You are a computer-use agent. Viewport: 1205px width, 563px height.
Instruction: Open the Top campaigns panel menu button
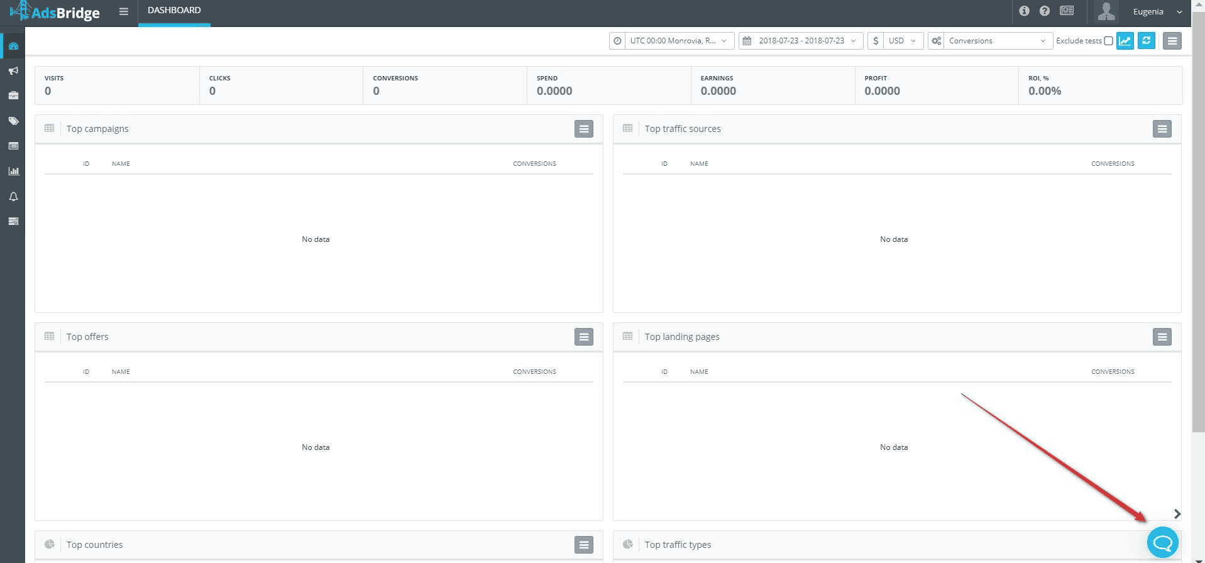coord(583,129)
